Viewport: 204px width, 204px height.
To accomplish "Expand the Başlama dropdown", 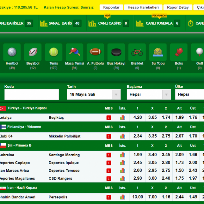I will [149, 94].
